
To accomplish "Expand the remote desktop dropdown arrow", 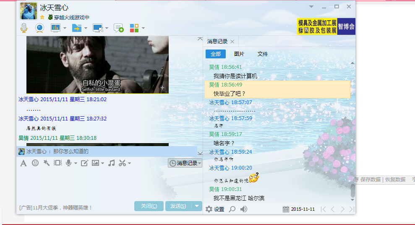I will click(x=107, y=28).
